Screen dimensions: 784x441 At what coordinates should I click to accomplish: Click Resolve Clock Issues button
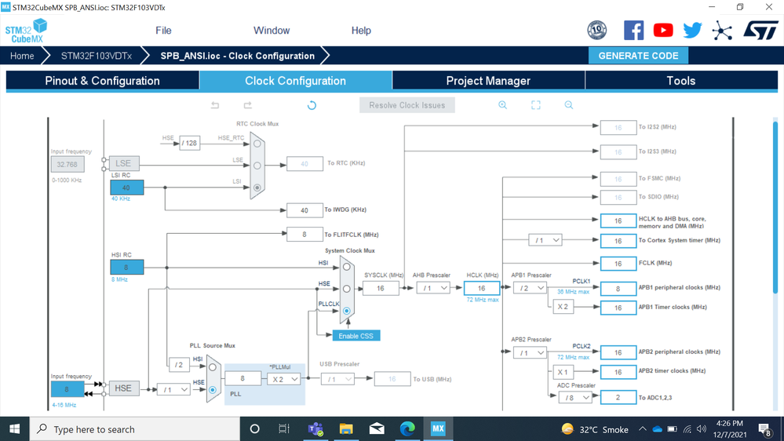407,105
